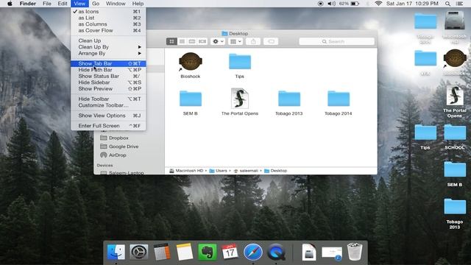This screenshot has height=265, width=471.
Task: Click Show Tab Bar menu item
Action: point(108,63)
